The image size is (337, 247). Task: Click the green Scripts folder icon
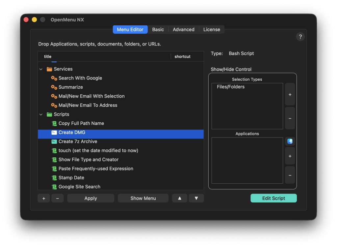tap(49, 114)
